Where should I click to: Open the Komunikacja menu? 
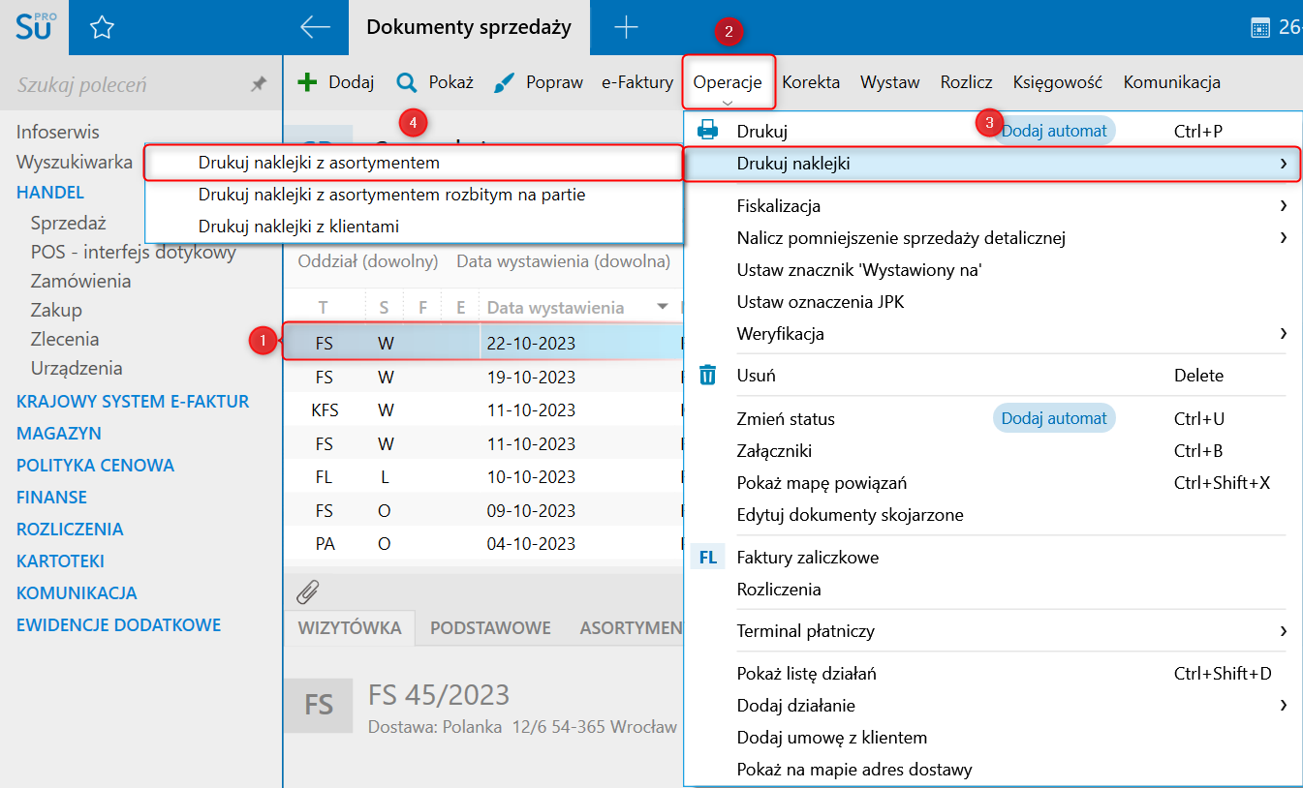tap(1172, 82)
